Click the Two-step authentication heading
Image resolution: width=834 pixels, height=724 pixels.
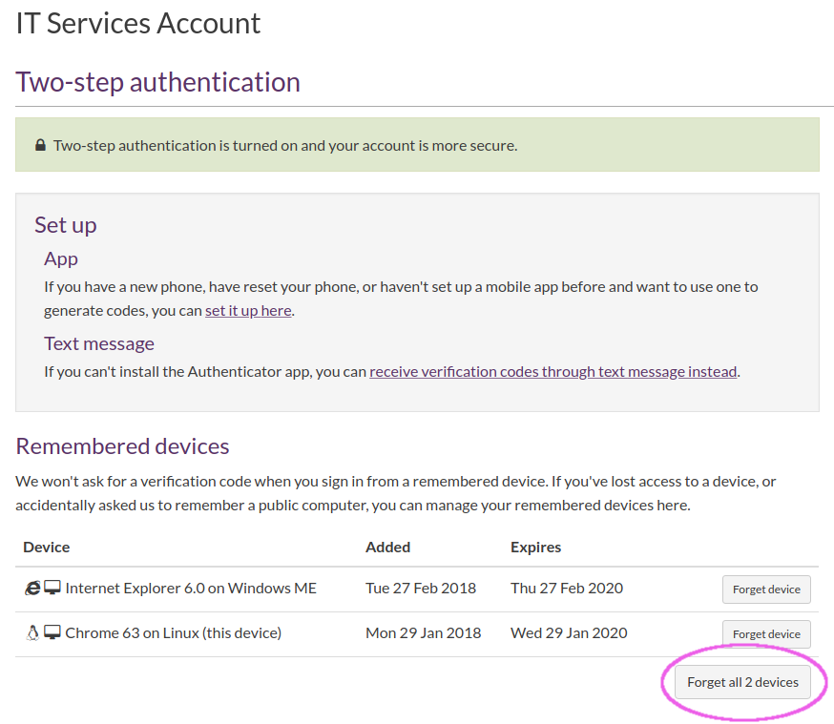(157, 82)
